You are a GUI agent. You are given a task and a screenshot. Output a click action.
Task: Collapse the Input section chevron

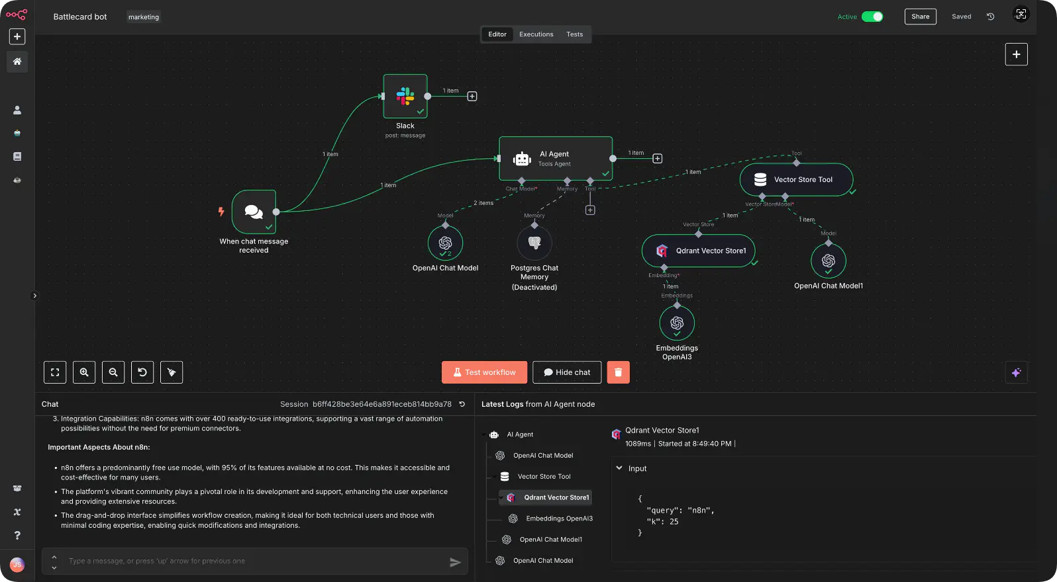[x=619, y=468]
